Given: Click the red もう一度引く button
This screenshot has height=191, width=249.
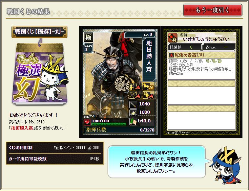Looking at the screenshot, I should 213,10.
